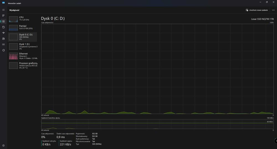Select the Pamięć memory entry
The width and height of the screenshot is (277, 149).
pyautogui.click(x=22, y=28)
